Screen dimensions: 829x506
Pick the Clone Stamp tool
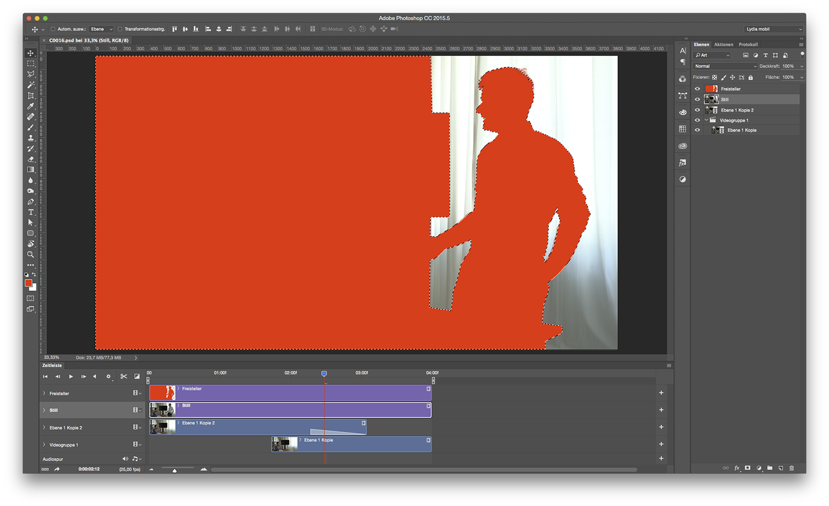point(31,138)
